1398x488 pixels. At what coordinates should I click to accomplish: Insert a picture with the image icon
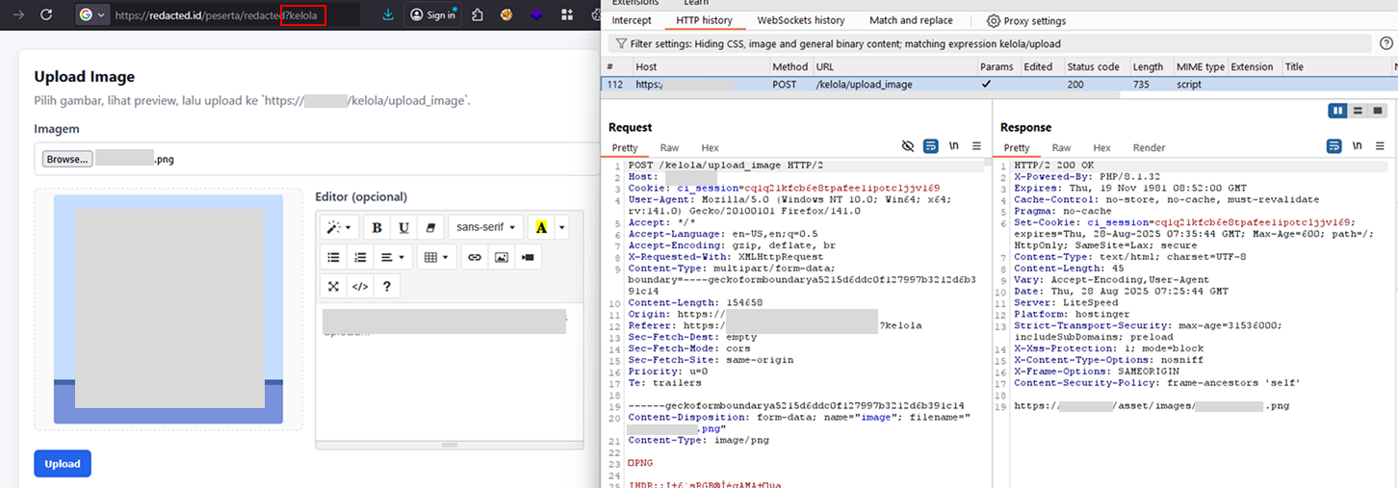coord(501,257)
